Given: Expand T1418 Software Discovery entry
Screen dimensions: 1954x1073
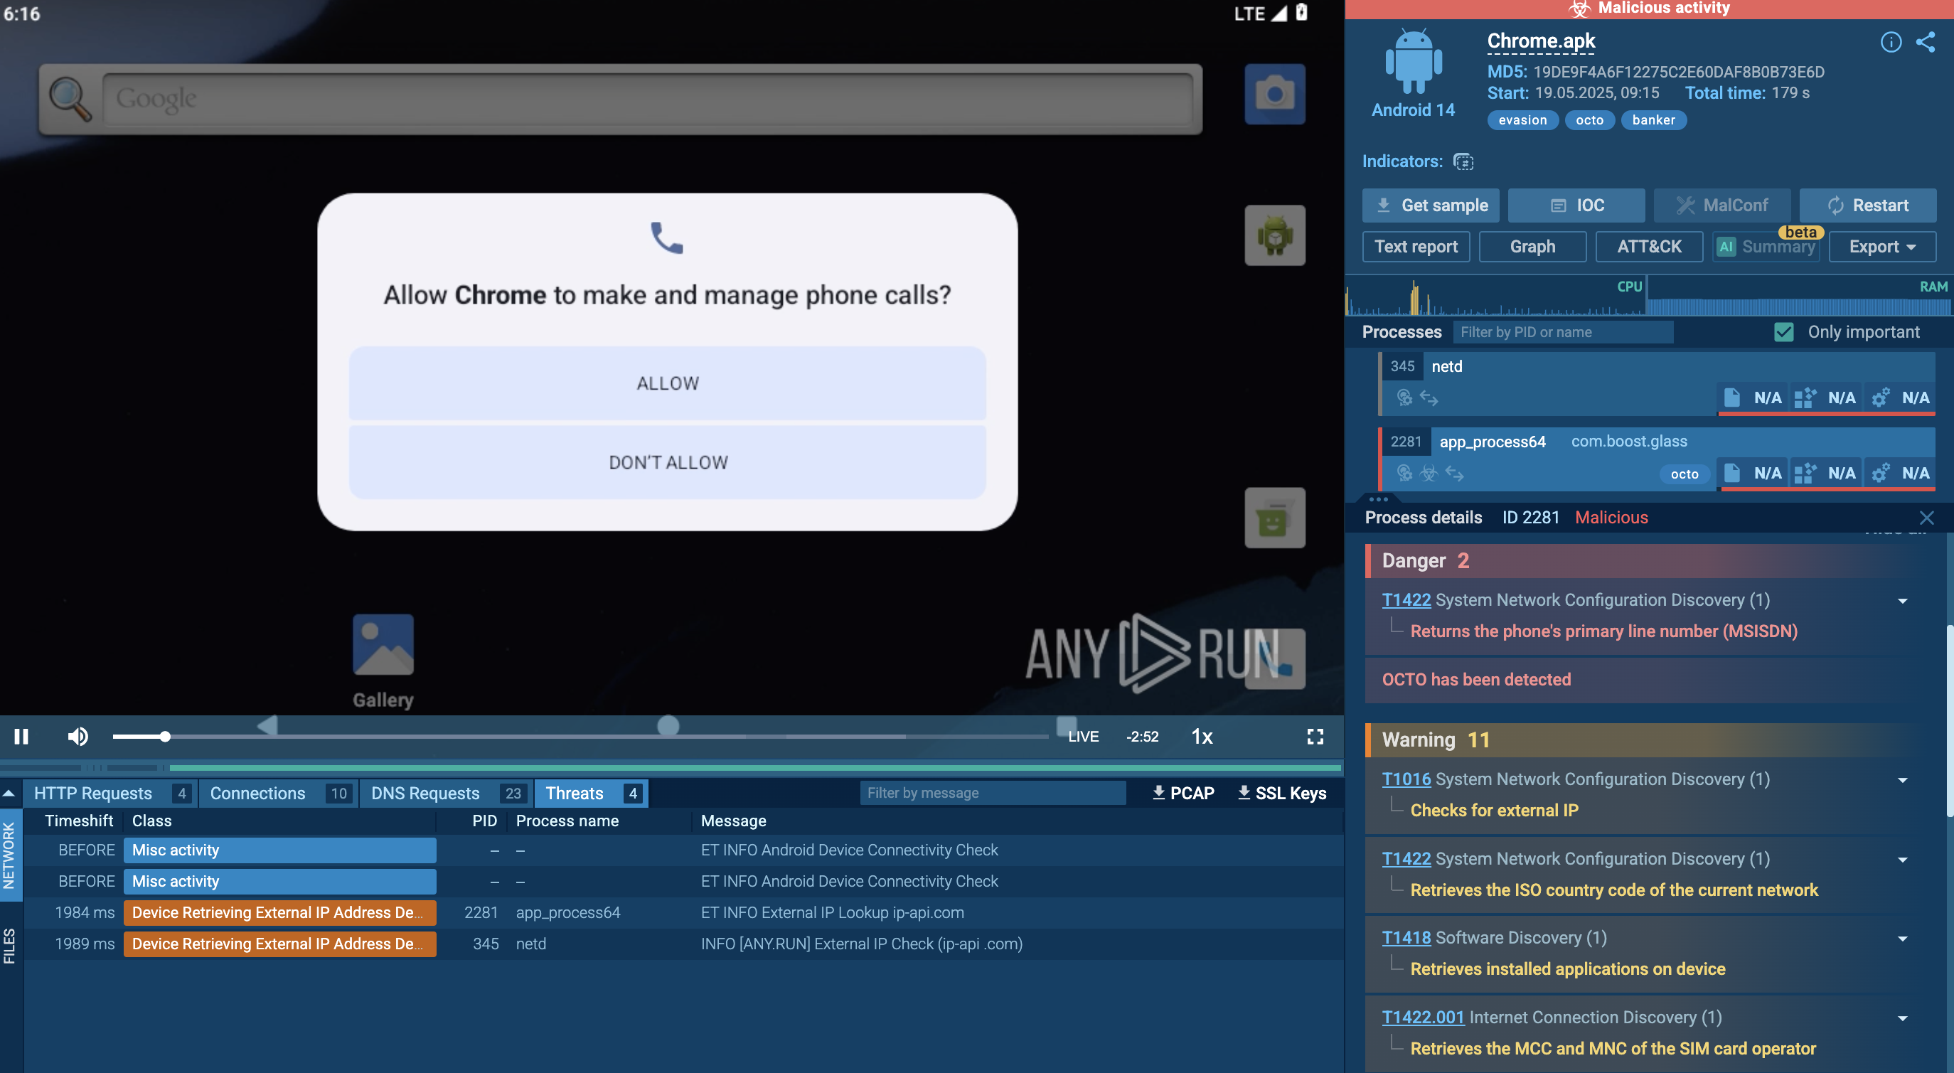Looking at the screenshot, I should tap(1902, 939).
